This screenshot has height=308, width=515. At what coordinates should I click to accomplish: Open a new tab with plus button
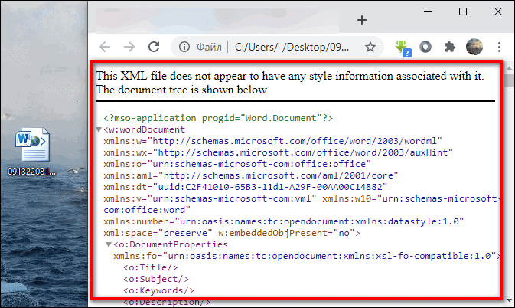(362, 20)
